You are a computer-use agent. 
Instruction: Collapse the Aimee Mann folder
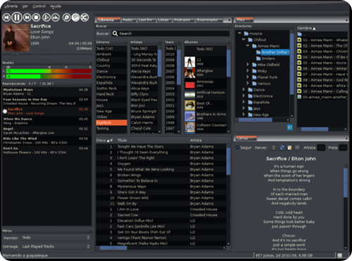click(248, 46)
